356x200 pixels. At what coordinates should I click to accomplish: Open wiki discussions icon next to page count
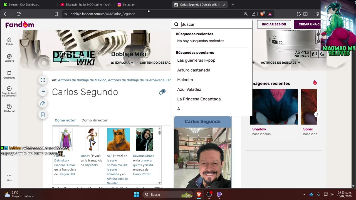[314, 54]
